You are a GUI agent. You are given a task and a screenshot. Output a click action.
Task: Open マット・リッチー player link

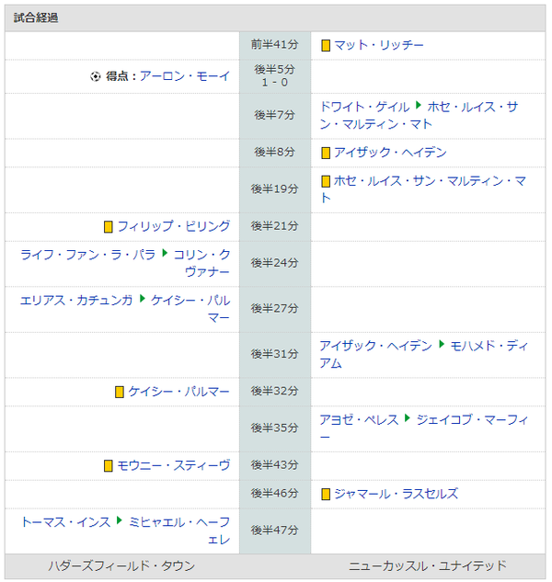pyautogui.click(x=378, y=45)
